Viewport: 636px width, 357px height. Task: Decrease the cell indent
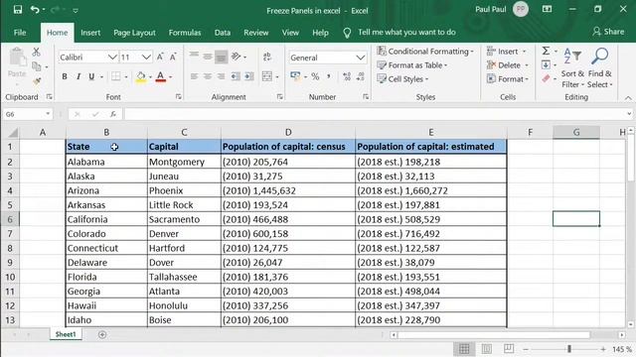236,76
